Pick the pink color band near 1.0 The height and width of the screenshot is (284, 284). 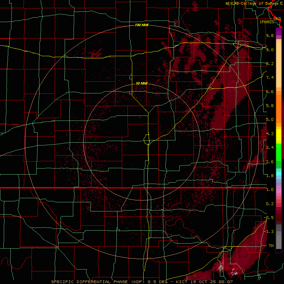(279, 191)
